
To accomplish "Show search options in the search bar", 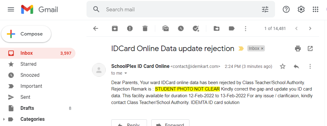I will pos(265,9).
